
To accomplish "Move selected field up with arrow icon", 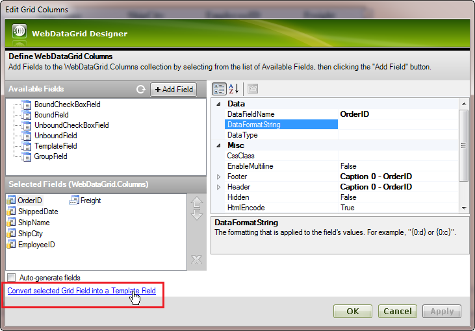I will (197, 203).
